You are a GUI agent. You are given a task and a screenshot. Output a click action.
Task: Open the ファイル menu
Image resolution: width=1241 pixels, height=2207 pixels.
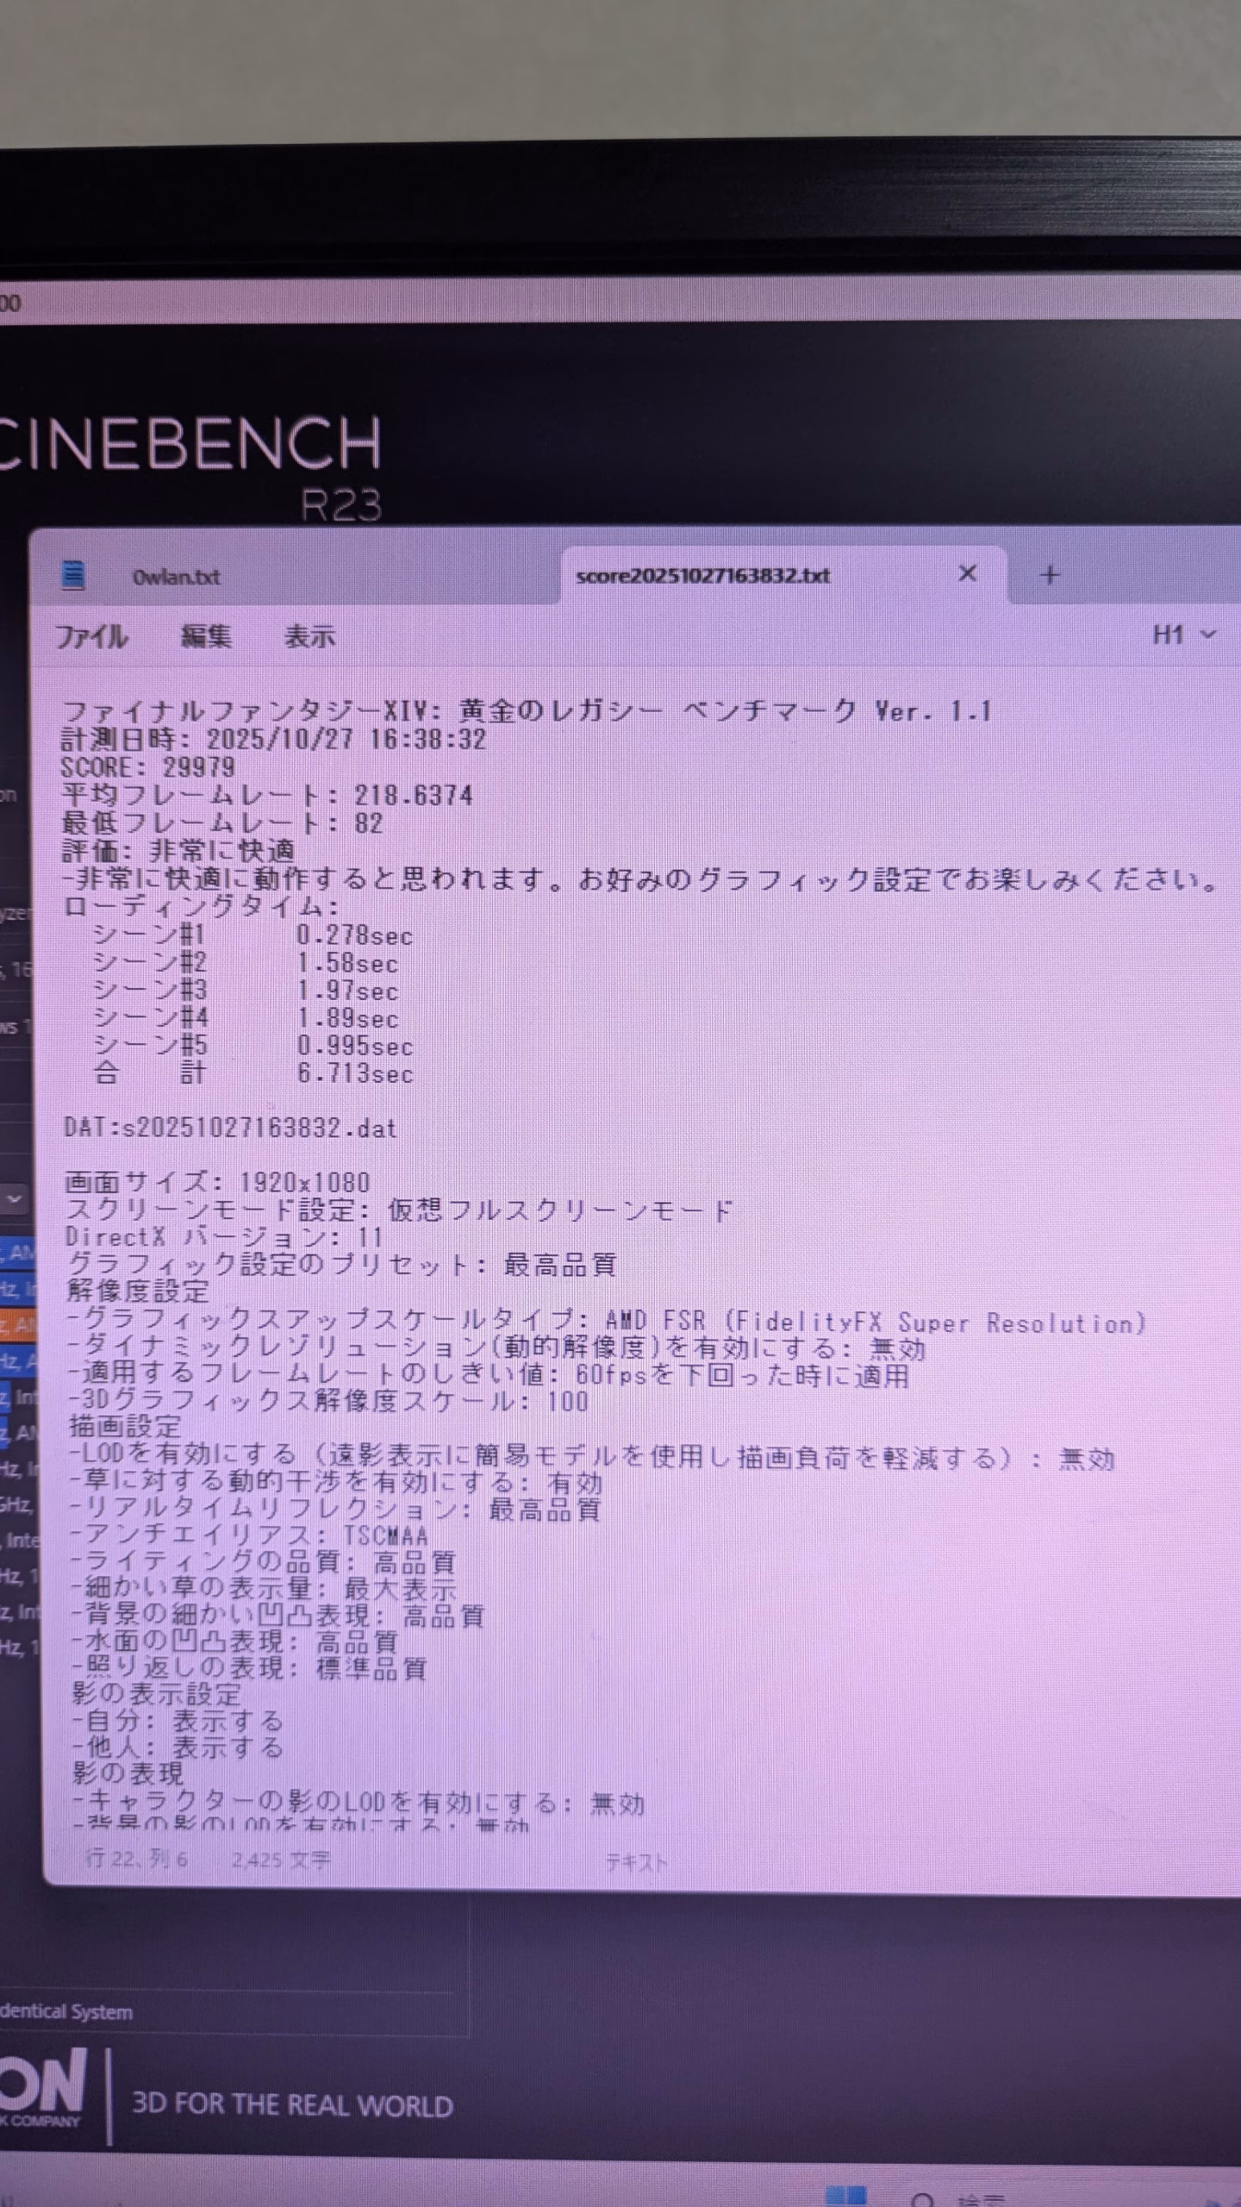[x=91, y=636]
